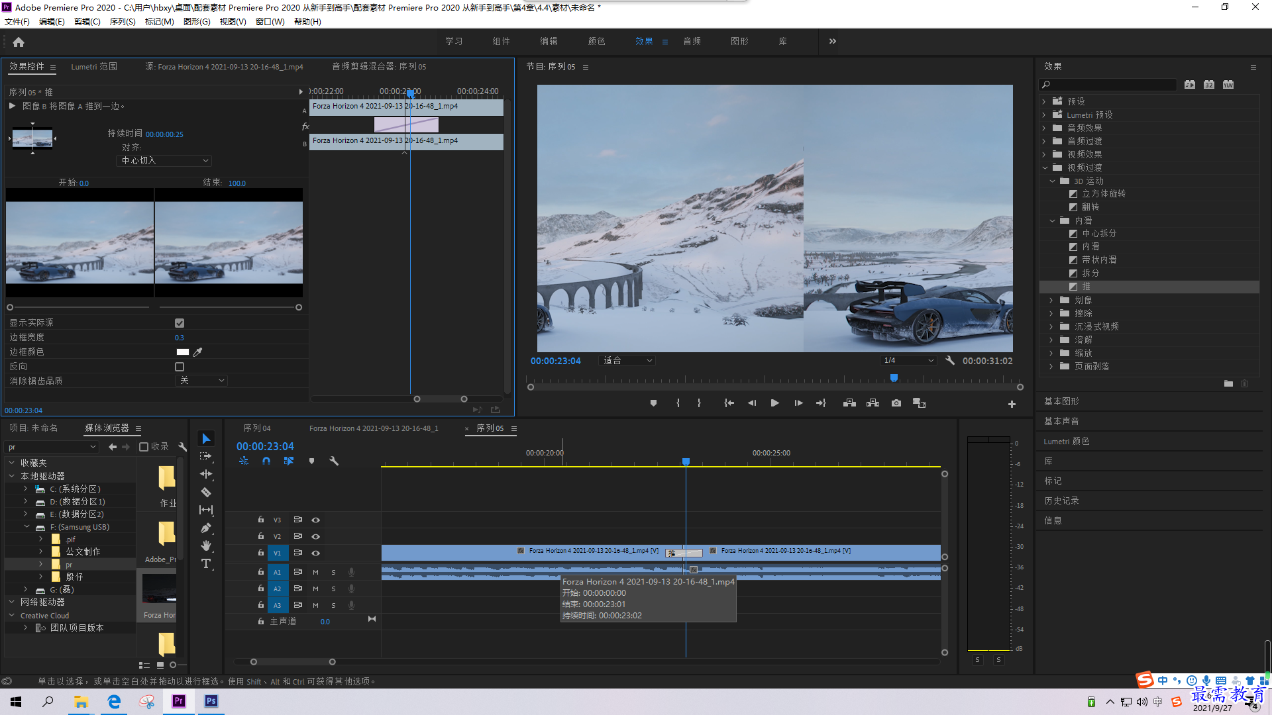Viewport: 1272px width, 715px height.
Task: Switch to 序列 04 timeline tab
Action: pyautogui.click(x=257, y=428)
